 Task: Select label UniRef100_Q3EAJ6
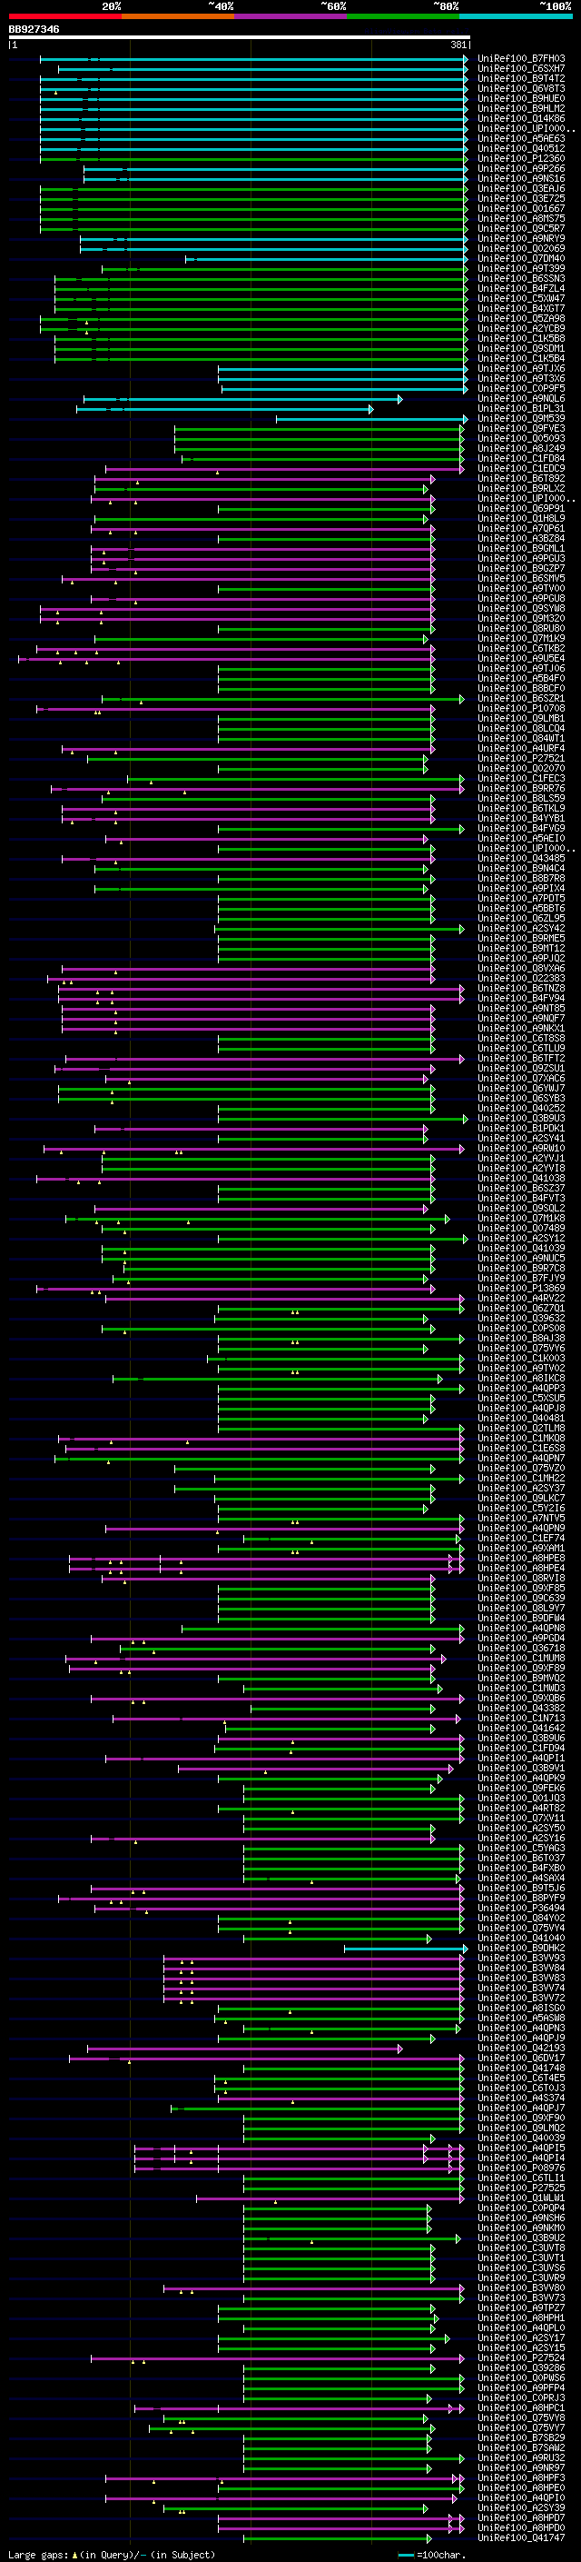pos(521,189)
